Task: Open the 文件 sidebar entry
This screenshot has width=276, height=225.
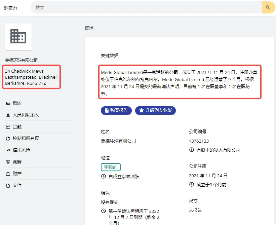Action: [x=38, y=185]
